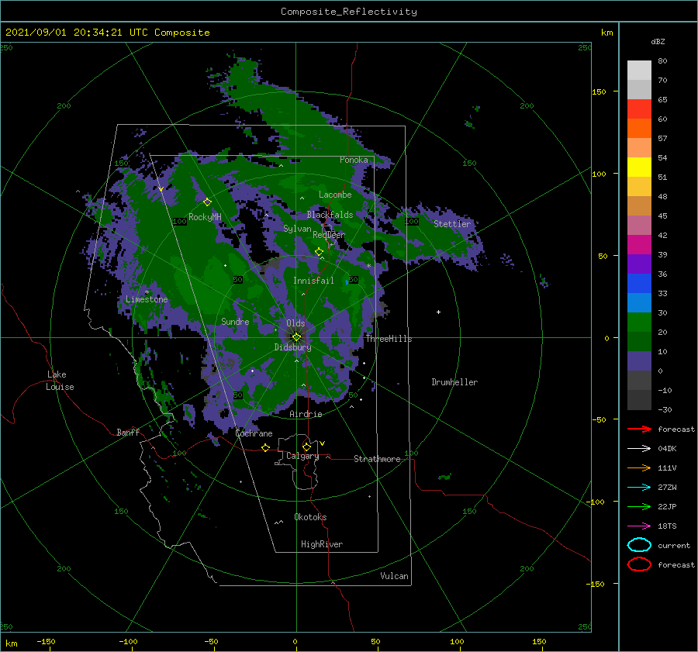Screen dimensions: 698x652
Task: Click the Blackfalds city label
Action: (330, 215)
